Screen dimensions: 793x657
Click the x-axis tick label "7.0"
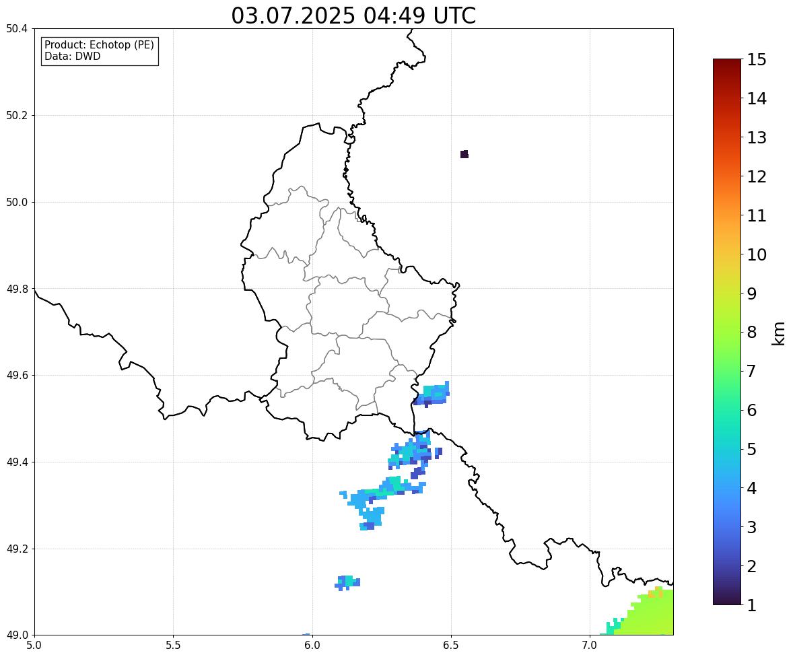click(x=590, y=646)
